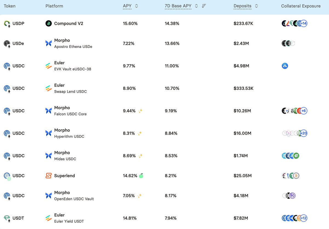Click the Platform column header

pos(54,6)
